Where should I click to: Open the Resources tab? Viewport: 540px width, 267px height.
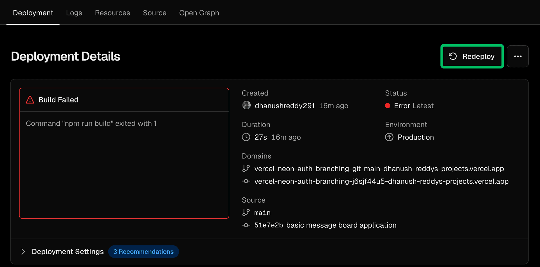coord(112,13)
